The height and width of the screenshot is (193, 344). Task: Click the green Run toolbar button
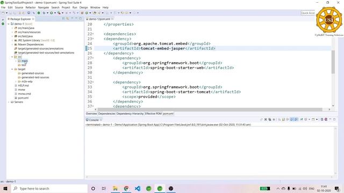[52, 13]
